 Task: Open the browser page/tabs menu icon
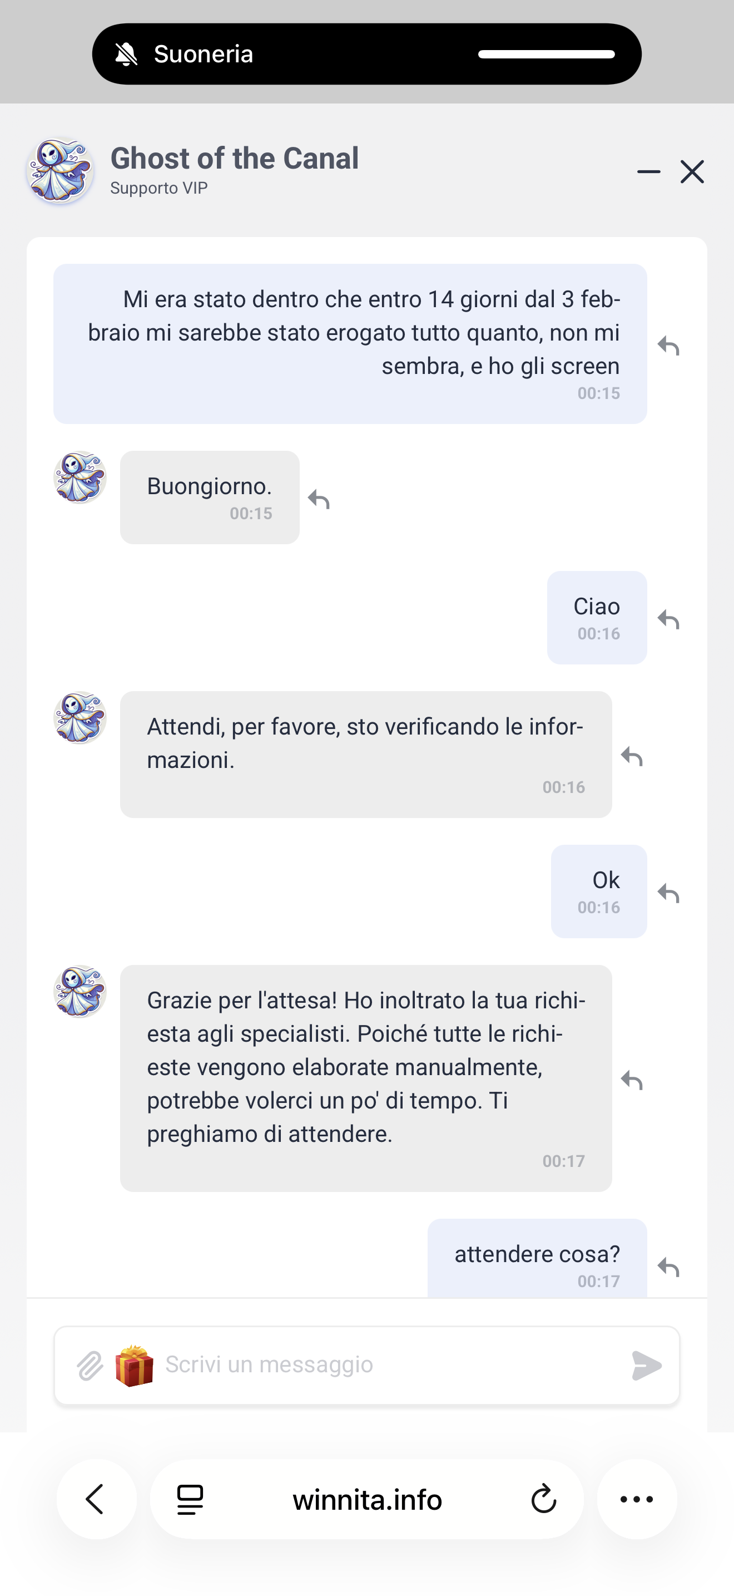190,1499
